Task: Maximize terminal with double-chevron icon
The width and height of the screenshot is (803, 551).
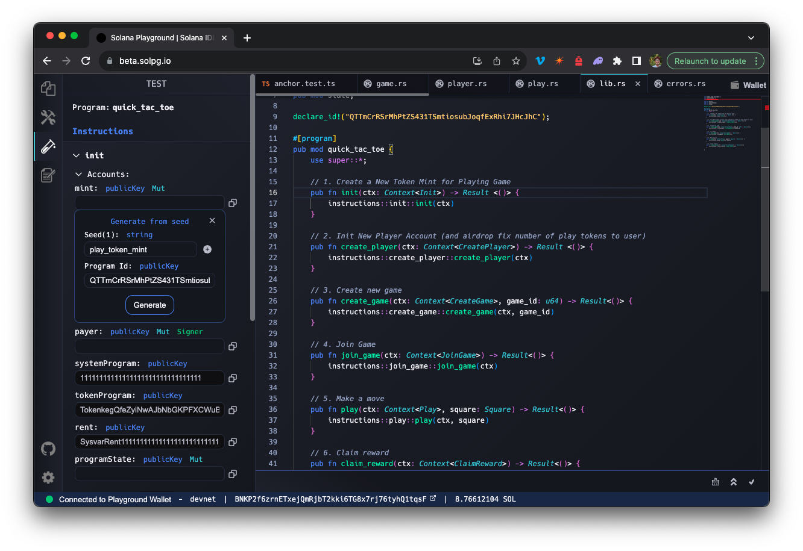Action: (734, 482)
